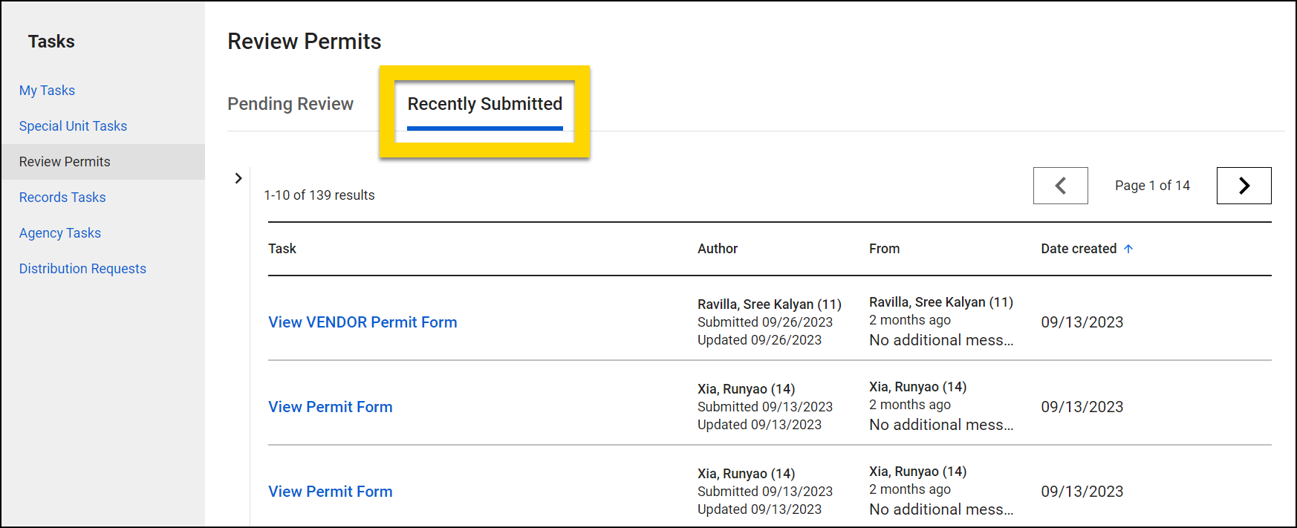
Task: Open Agency Tasks page
Action: coord(60,233)
